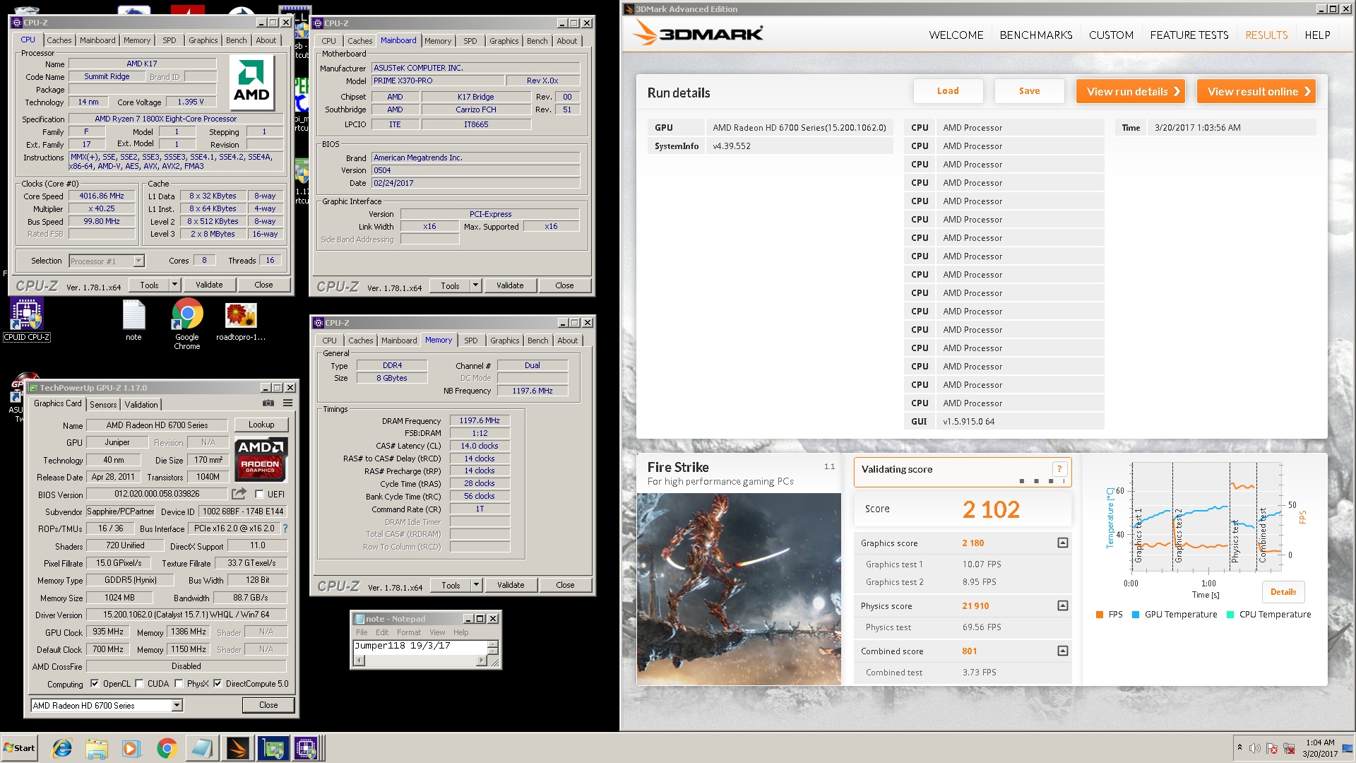Viewport: 1356px width, 763px height.
Task: Click Load button in Run details
Action: coord(948,91)
